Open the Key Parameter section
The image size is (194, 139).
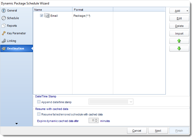(x=16, y=33)
